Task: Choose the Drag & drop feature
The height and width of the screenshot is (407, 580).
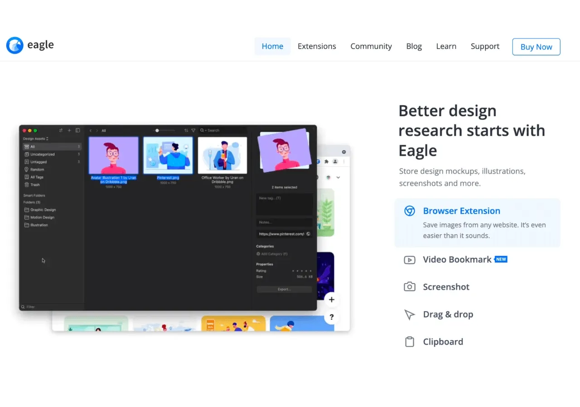Action: coord(448,314)
